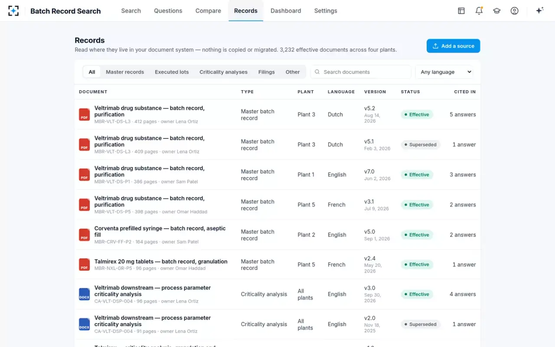Click Effective status of Plant 1 record
This screenshot has width=555, height=347.
tap(417, 175)
